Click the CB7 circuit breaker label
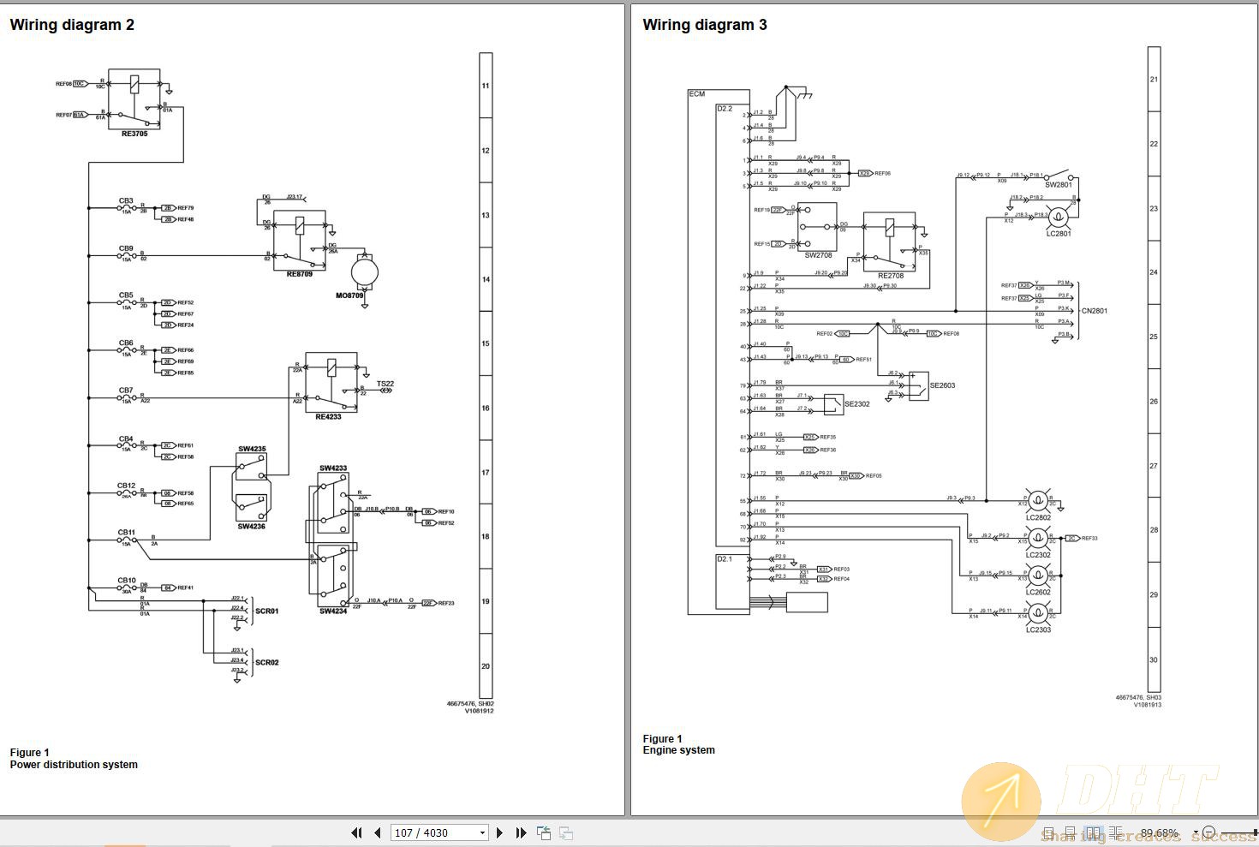This screenshot has width=1259, height=847. pyautogui.click(x=126, y=391)
